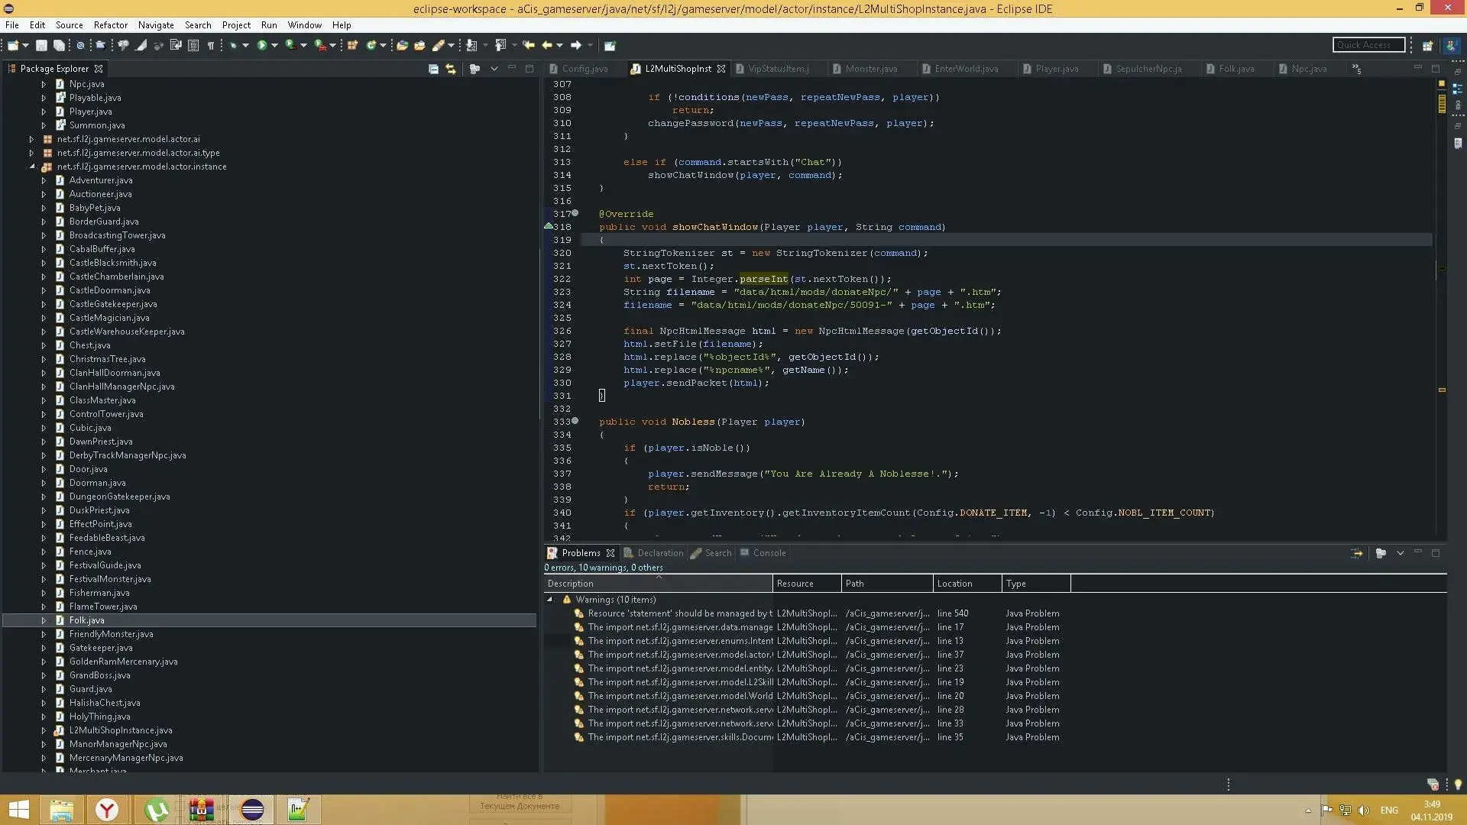Toggle Skip All Breakpoints in the toolbar
Screen dimensions: 1467x825
(x=80, y=45)
